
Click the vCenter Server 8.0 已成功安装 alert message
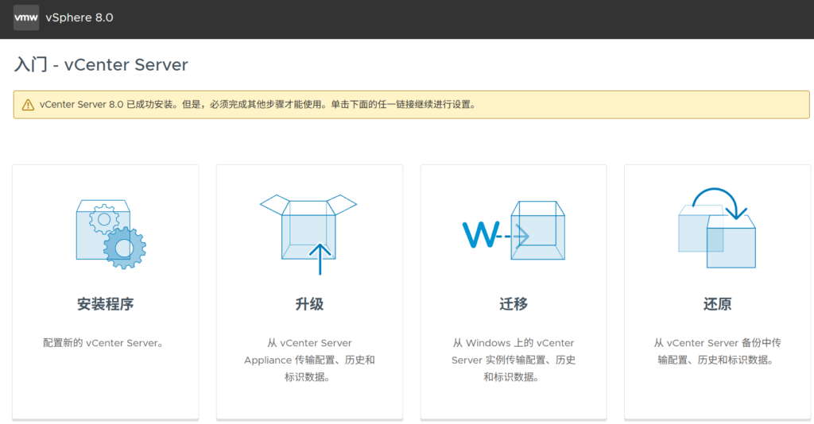[x=258, y=105]
